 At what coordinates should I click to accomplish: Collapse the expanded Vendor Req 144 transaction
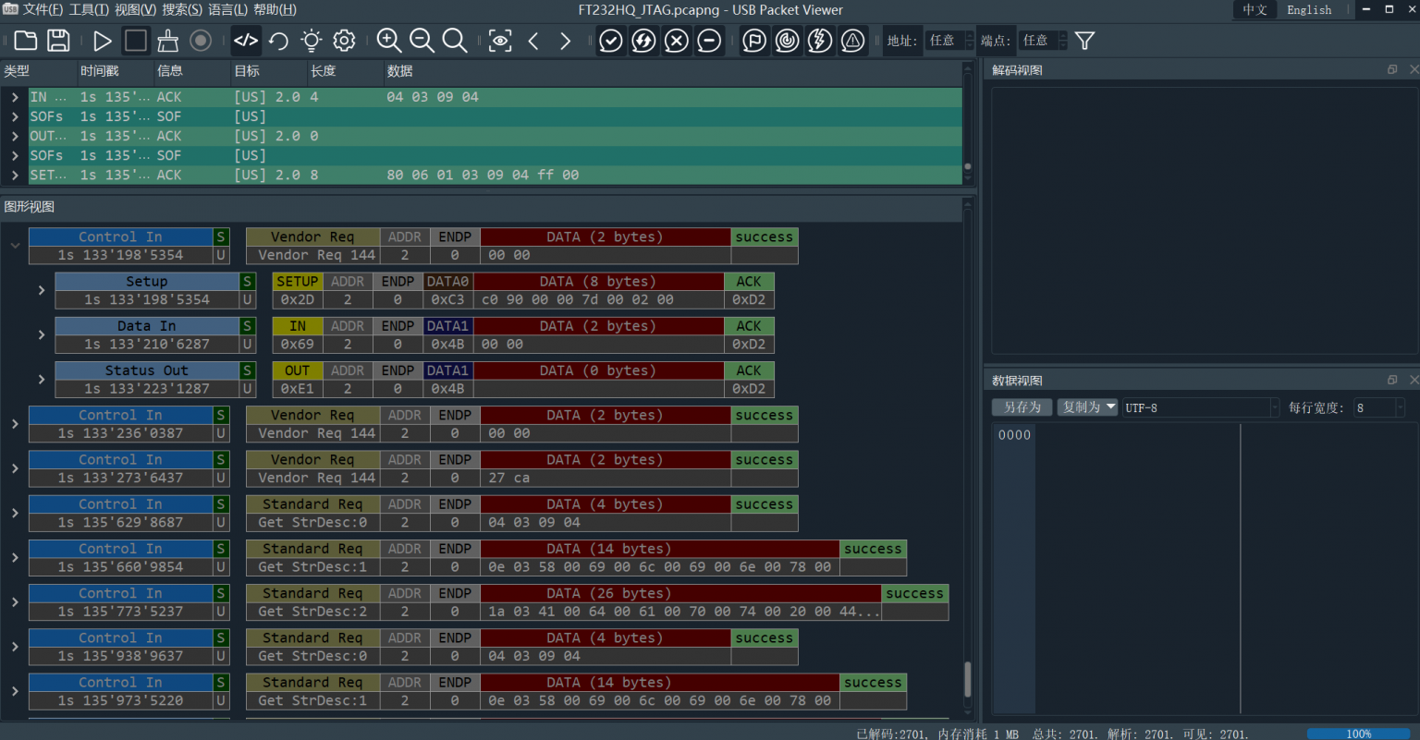pos(15,246)
